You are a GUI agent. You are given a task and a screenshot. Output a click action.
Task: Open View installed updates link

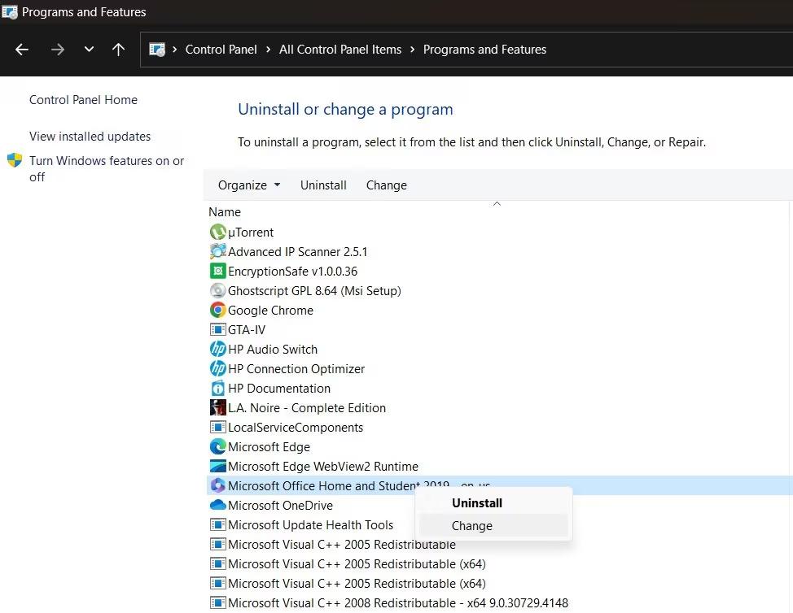(90, 137)
